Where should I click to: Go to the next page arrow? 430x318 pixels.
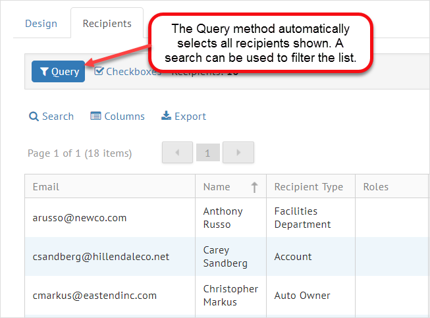[x=238, y=153]
